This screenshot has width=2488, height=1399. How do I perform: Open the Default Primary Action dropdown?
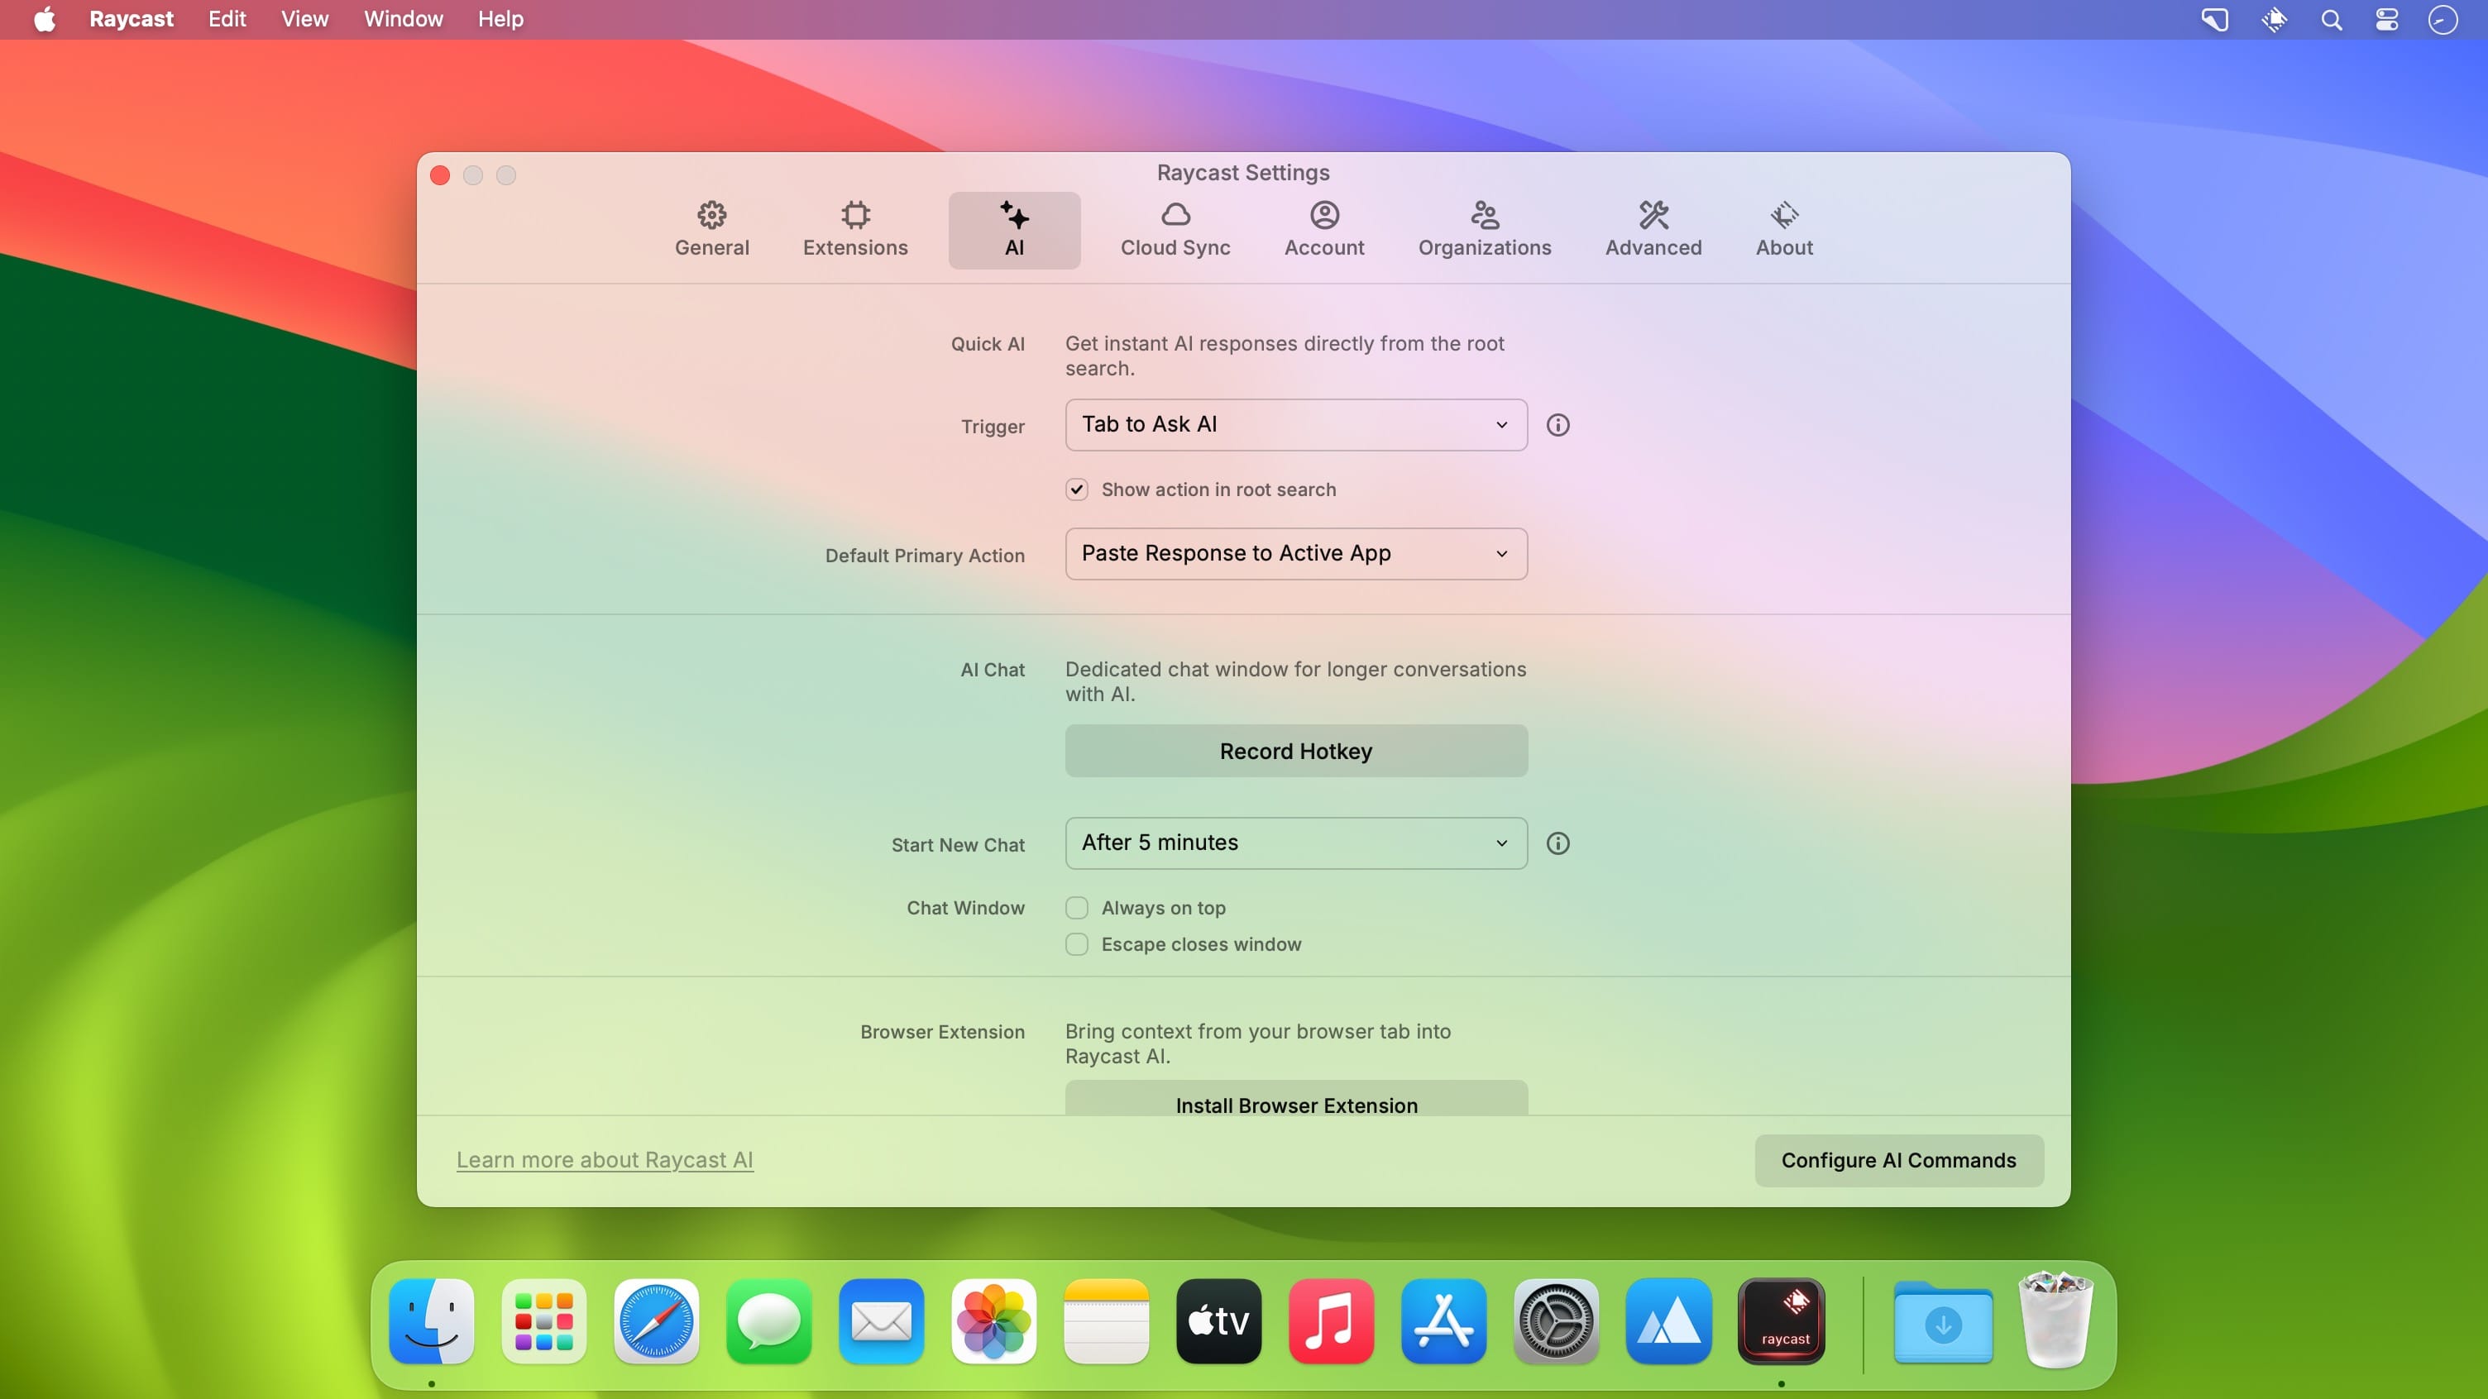pyautogui.click(x=1295, y=553)
